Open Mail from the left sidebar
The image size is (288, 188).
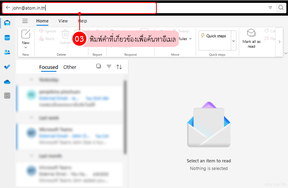click(7, 23)
